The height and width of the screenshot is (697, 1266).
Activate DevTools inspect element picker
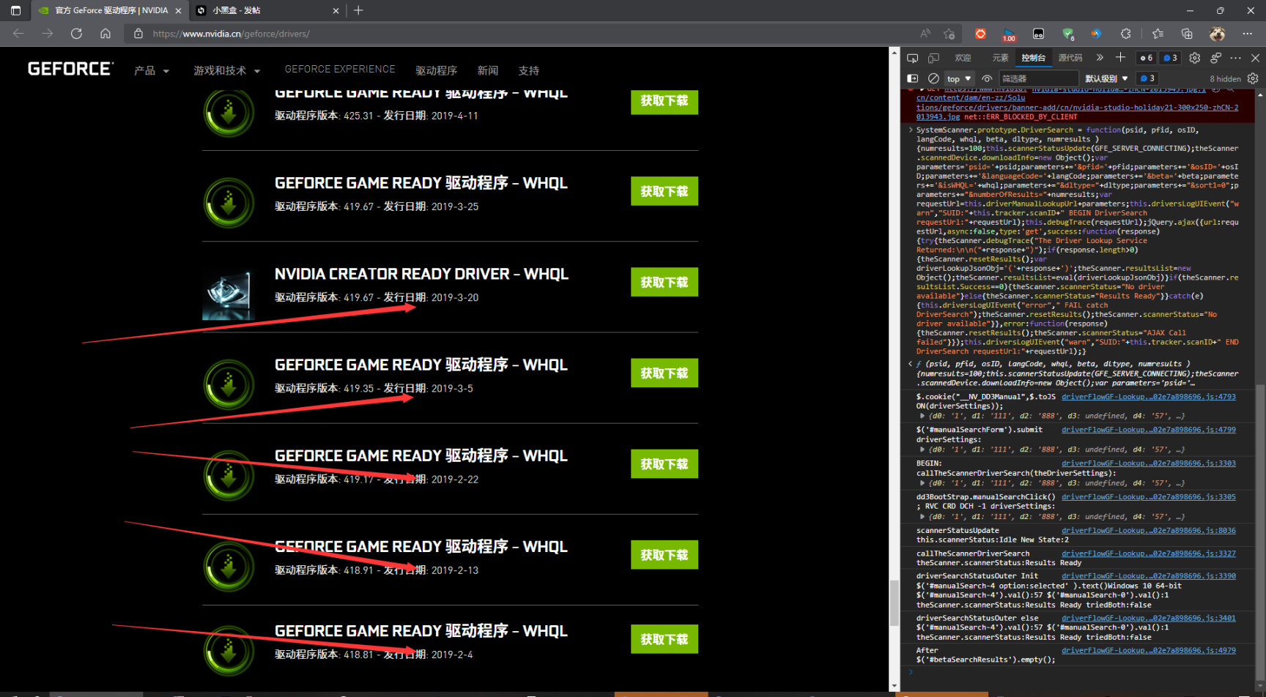tap(912, 58)
